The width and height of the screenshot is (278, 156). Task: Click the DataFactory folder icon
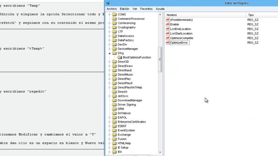click(x=114, y=40)
